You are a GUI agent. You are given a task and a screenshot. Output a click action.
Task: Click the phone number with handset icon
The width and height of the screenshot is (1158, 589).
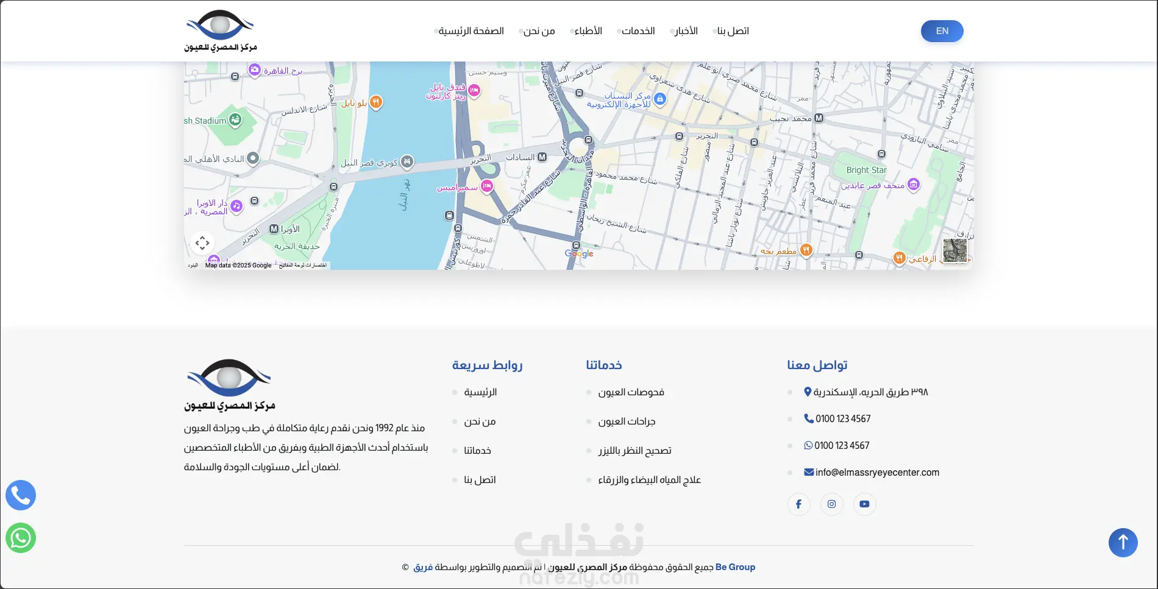point(837,419)
